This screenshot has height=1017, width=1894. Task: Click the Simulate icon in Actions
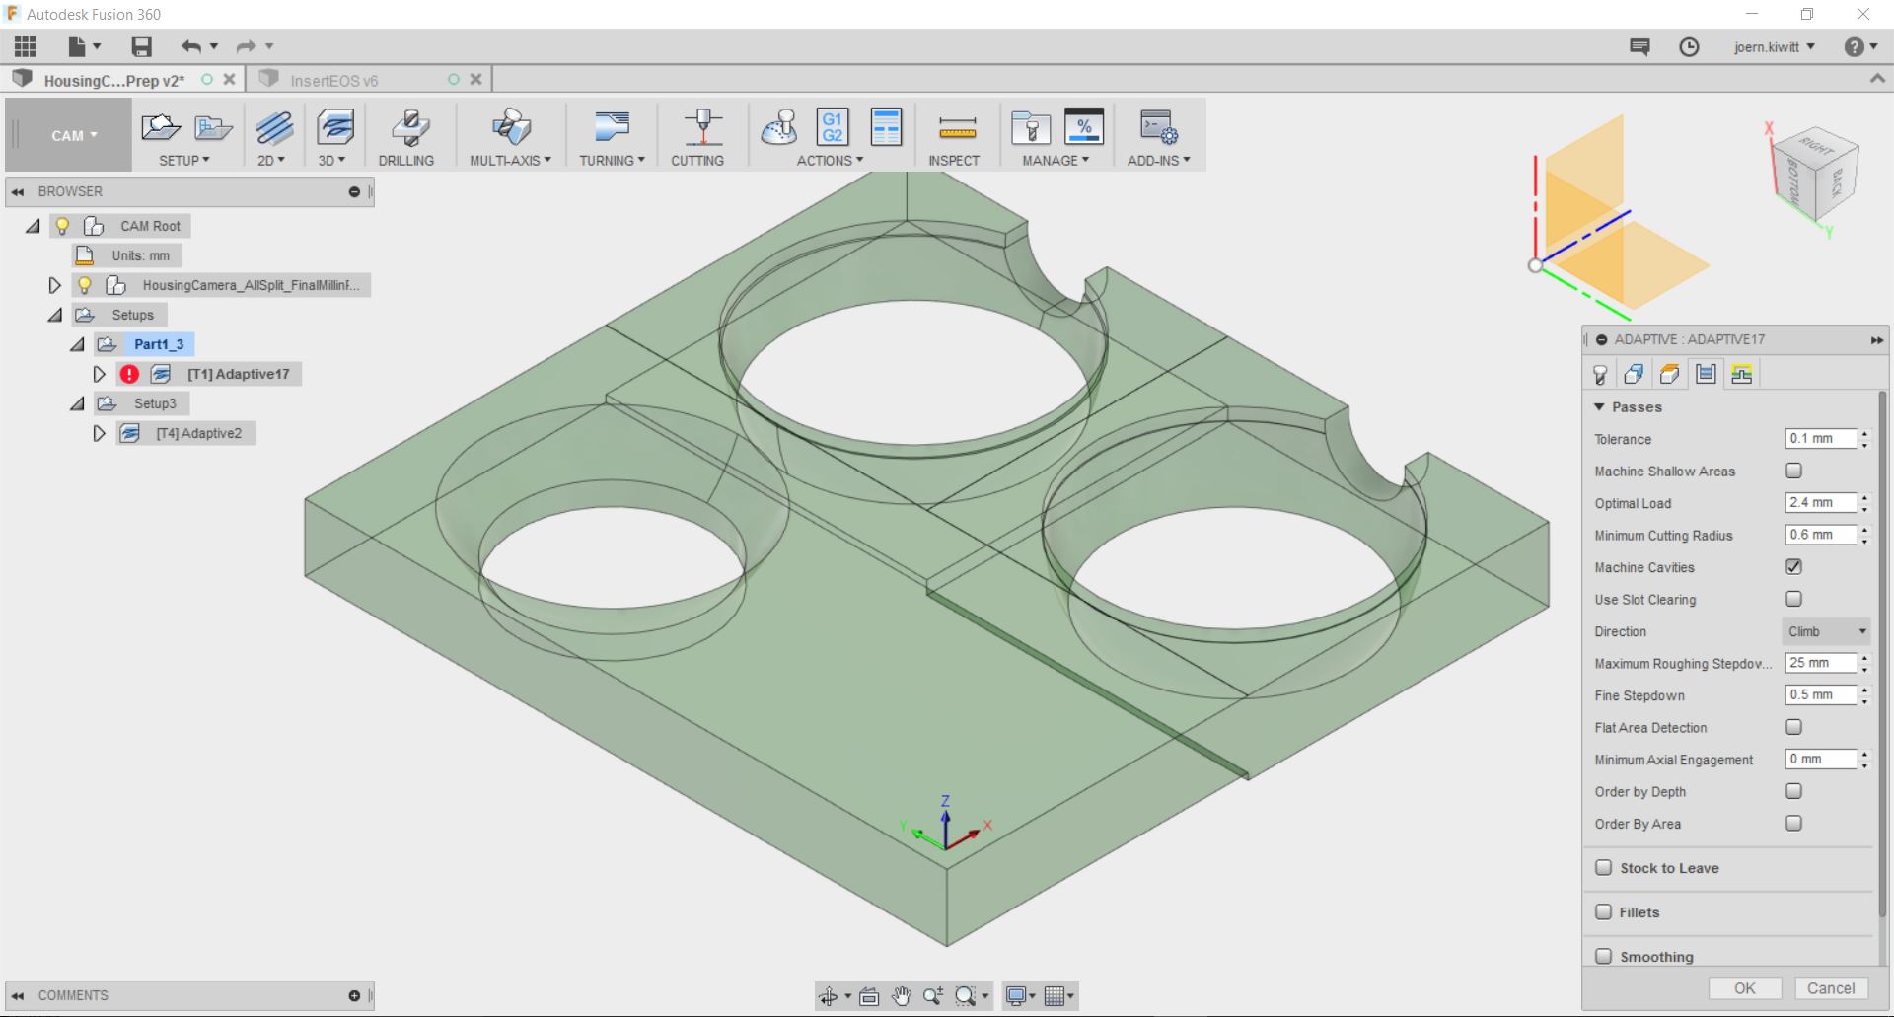(779, 127)
